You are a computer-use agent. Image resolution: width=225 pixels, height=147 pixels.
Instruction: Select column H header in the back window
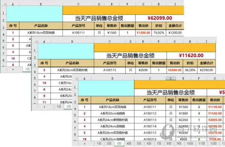coord(159,4)
